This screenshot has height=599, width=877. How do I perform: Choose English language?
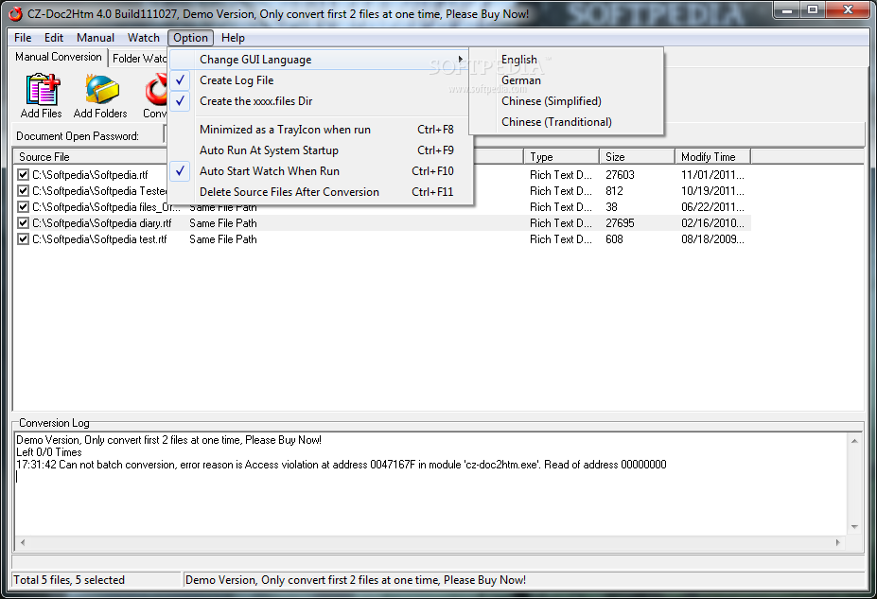[x=566, y=60]
